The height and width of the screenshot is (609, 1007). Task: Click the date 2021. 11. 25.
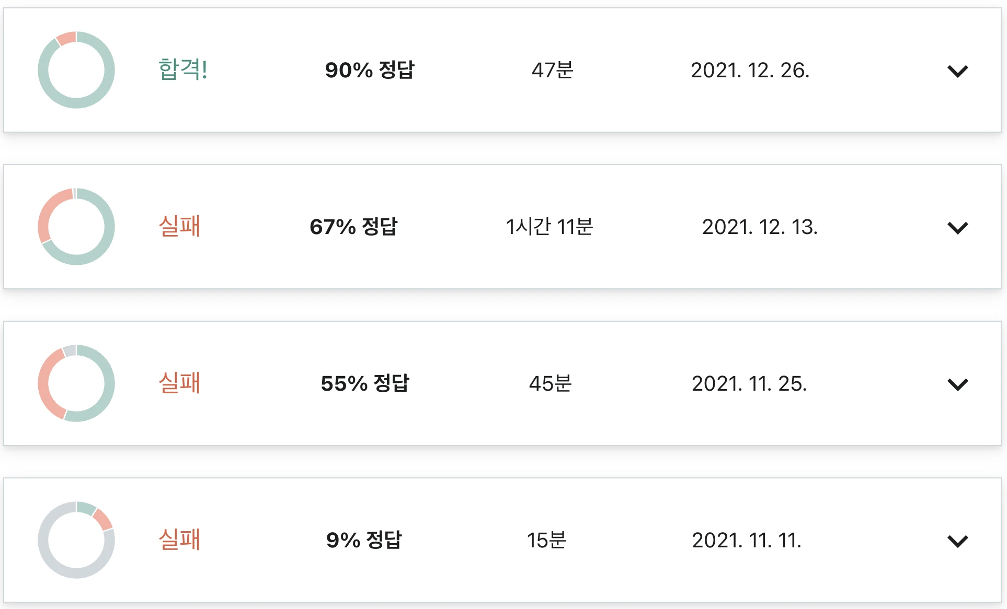[x=749, y=383]
